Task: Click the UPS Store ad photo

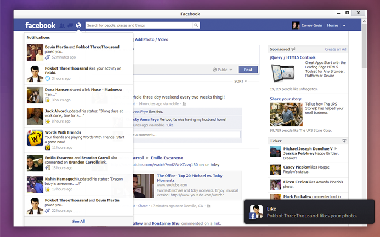Action: tap(286, 114)
